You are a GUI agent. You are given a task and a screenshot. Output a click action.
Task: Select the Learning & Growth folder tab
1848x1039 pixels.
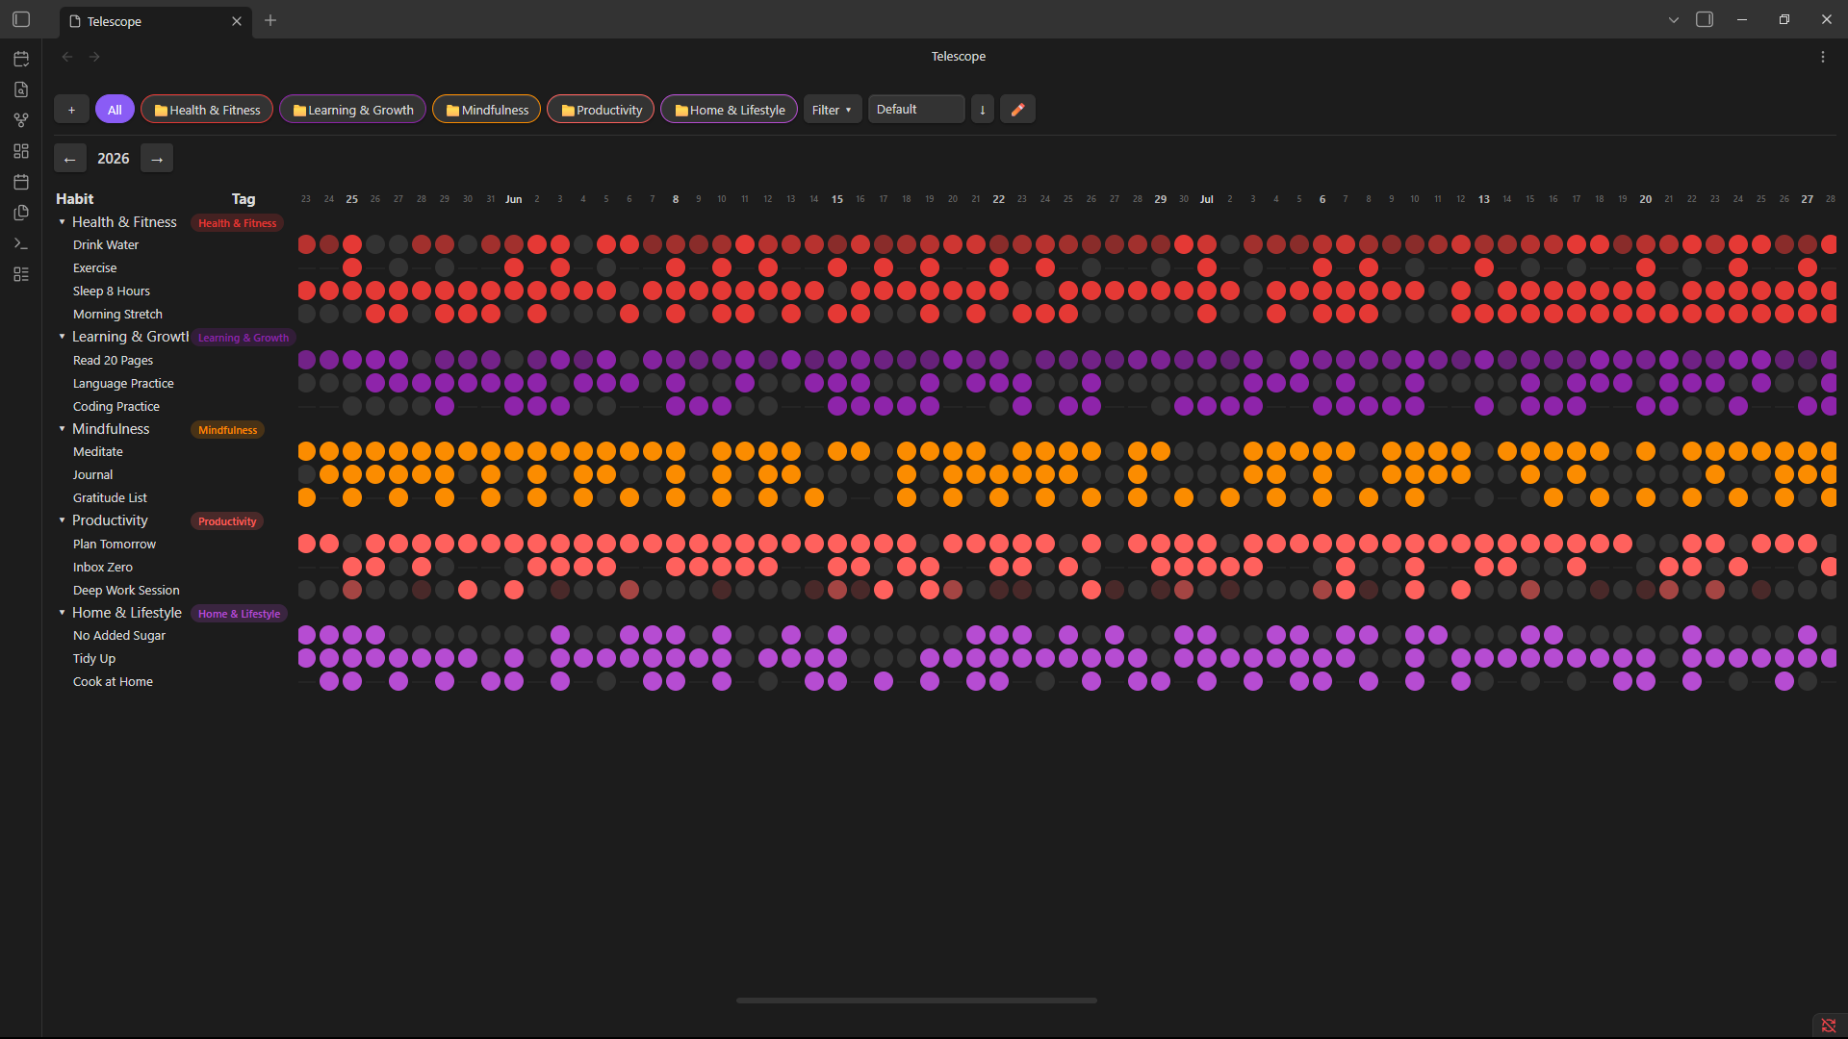coord(353,110)
